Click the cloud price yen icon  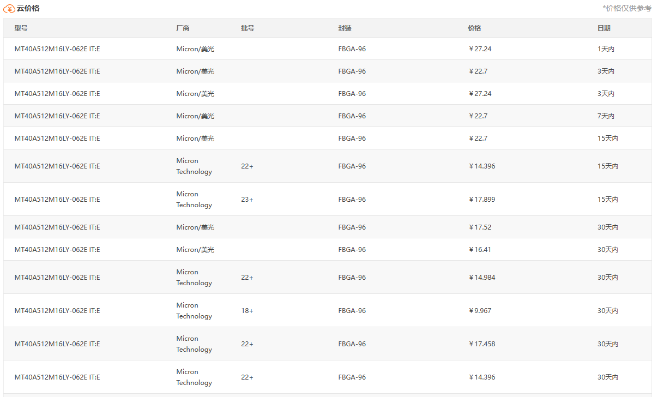click(9, 8)
